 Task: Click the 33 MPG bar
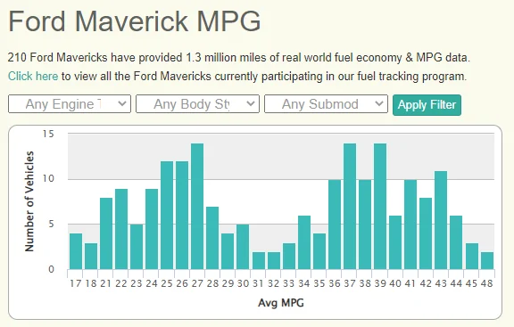click(x=289, y=256)
